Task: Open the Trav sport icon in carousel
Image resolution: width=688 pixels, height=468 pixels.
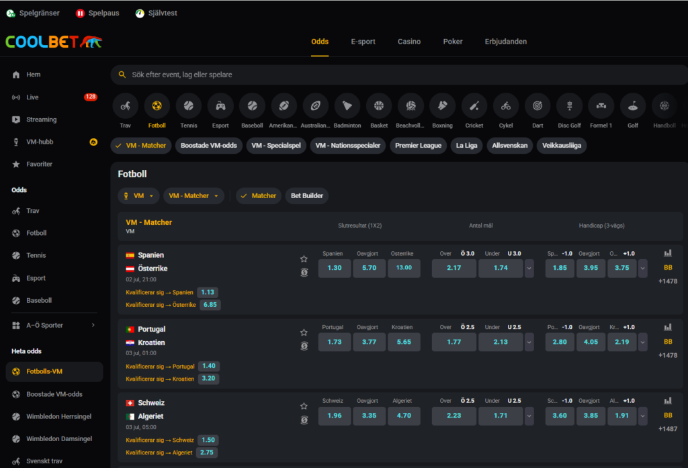Action: point(126,105)
